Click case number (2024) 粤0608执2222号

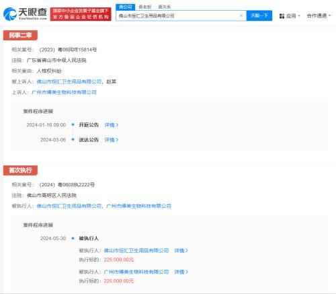point(67,184)
